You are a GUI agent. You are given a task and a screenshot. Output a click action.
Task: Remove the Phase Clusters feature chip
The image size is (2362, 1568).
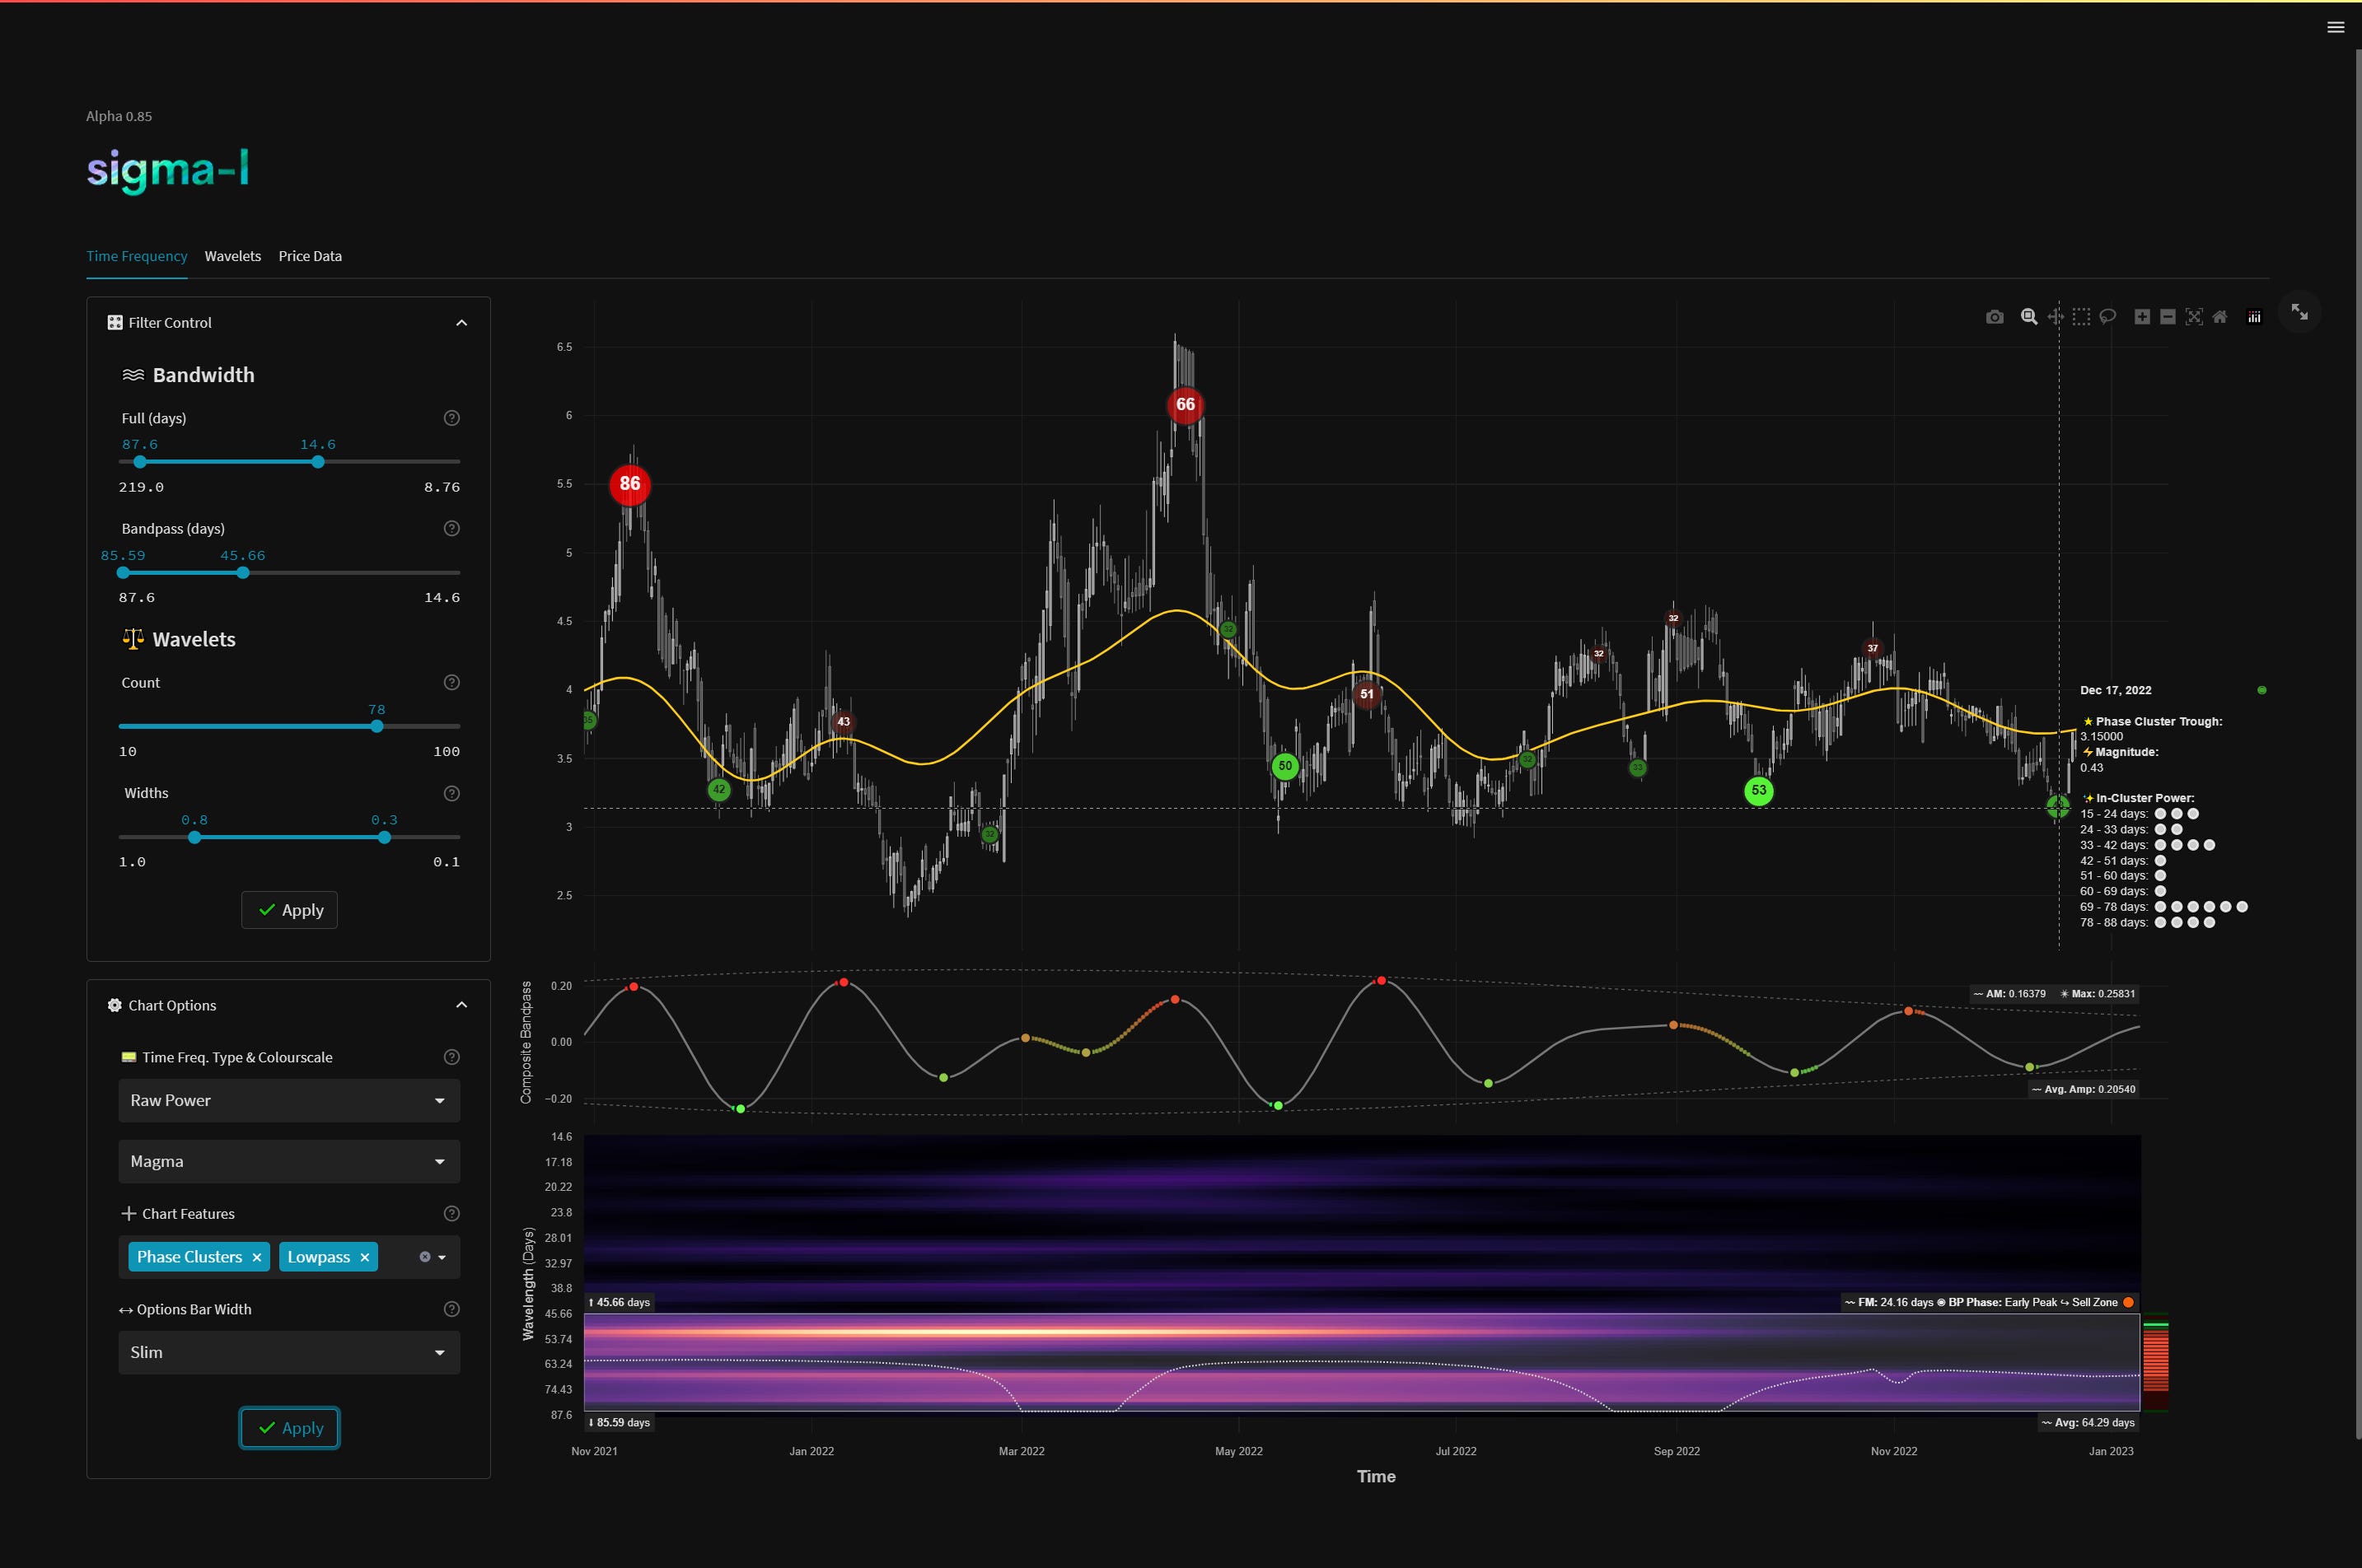(258, 1257)
